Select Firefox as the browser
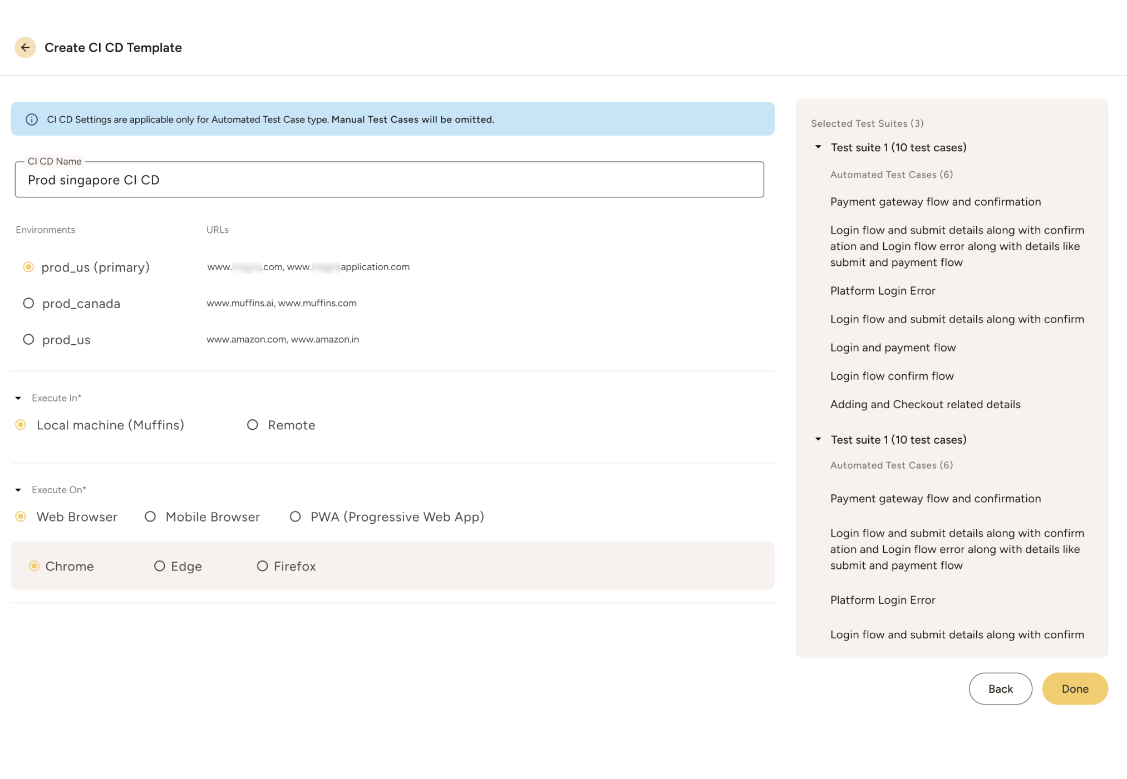 262,566
